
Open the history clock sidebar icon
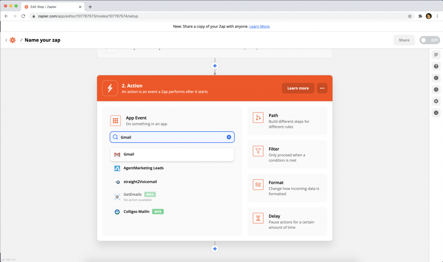436,89
